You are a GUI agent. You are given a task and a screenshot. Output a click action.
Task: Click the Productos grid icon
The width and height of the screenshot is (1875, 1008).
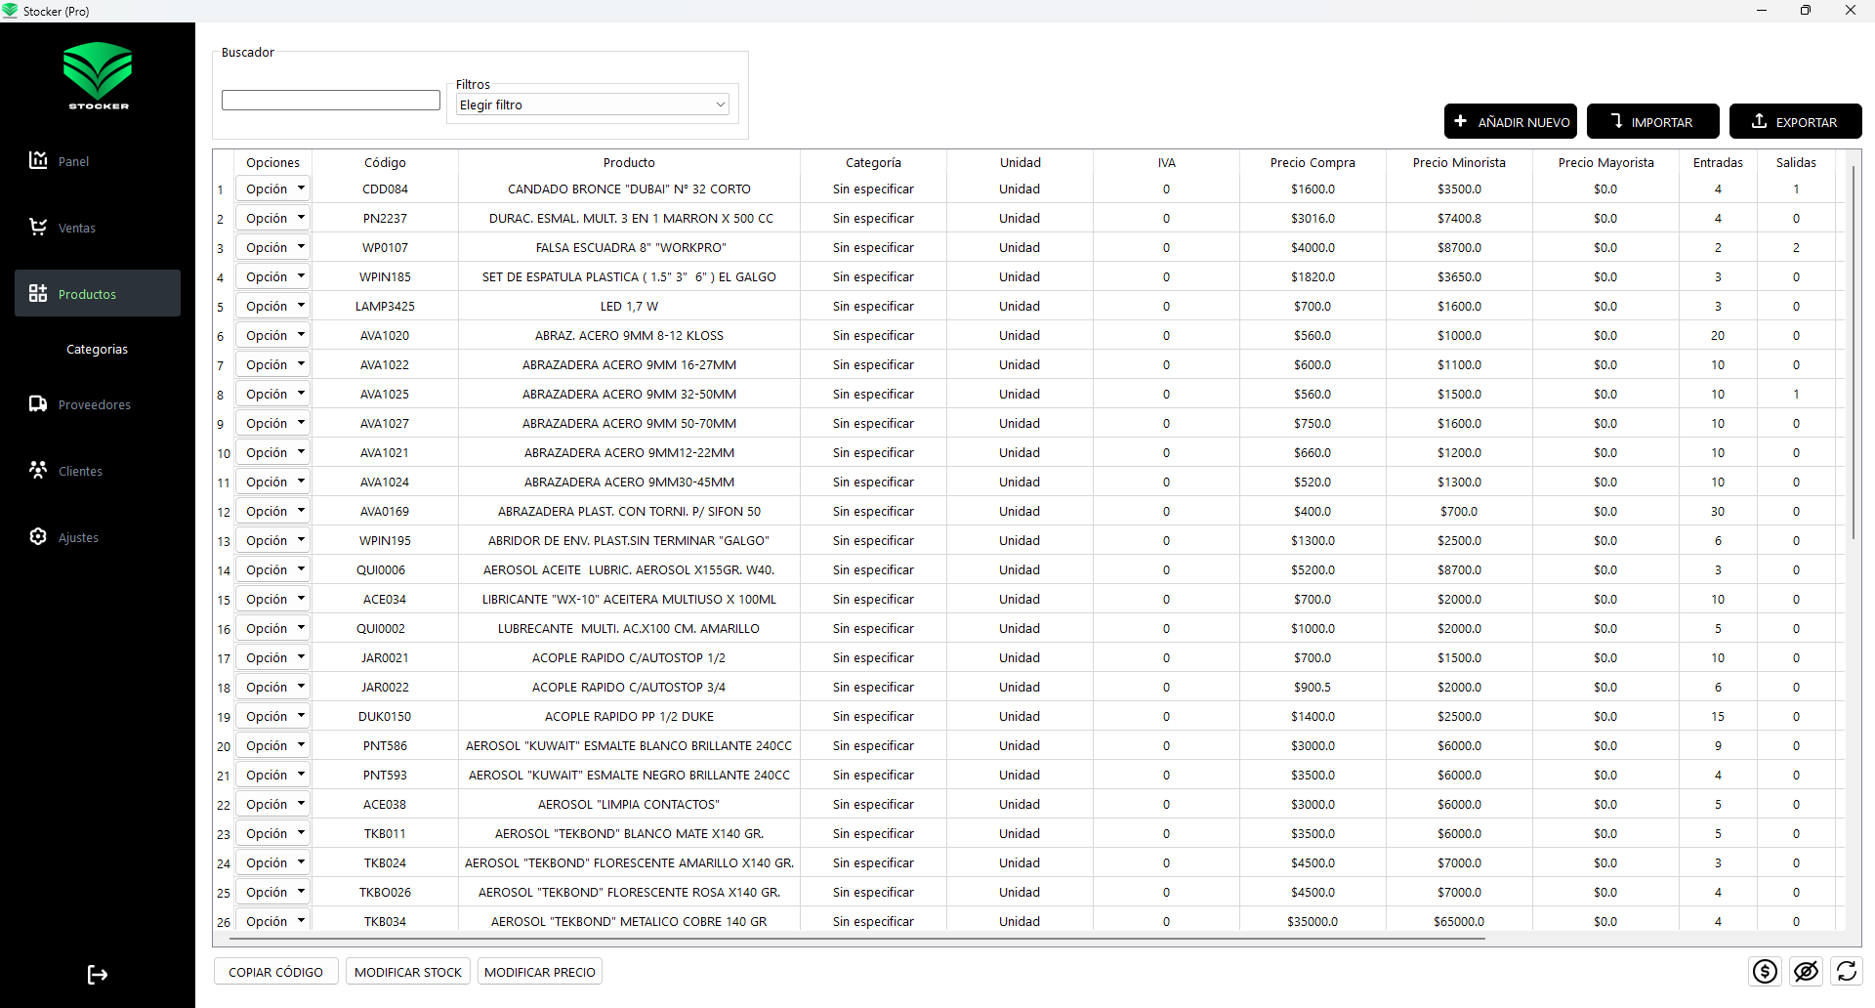point(37,293)
